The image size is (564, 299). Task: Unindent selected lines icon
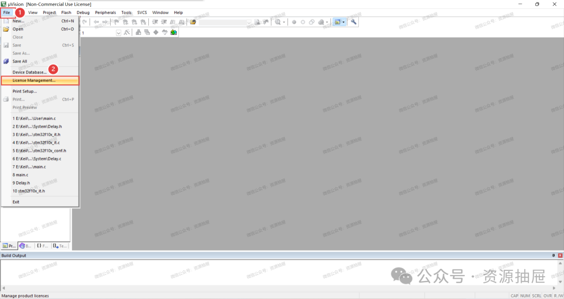coord(163,22)
